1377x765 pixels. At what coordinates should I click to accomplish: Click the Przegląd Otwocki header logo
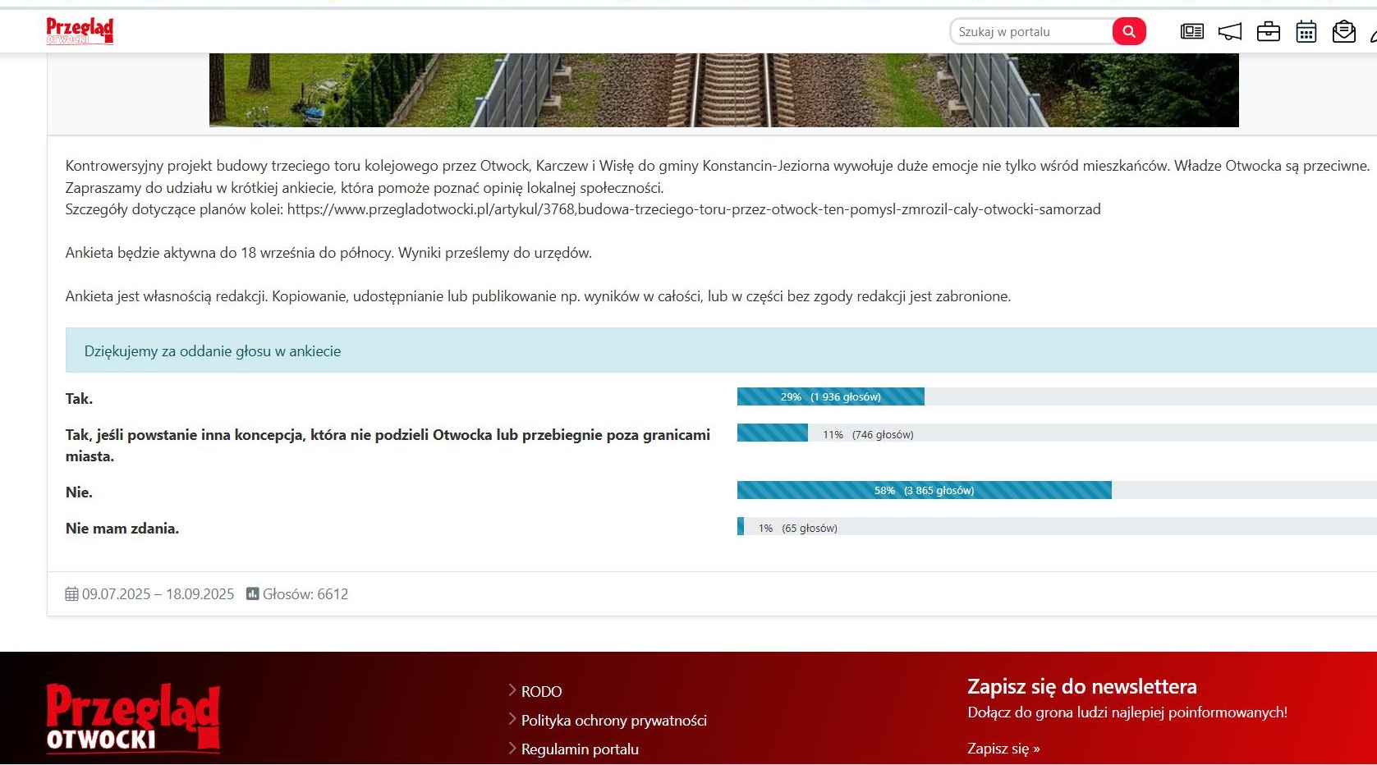pos(80,31)
